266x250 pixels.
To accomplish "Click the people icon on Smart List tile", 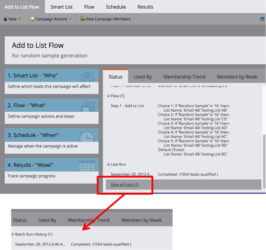I will [x=87, y=76].
